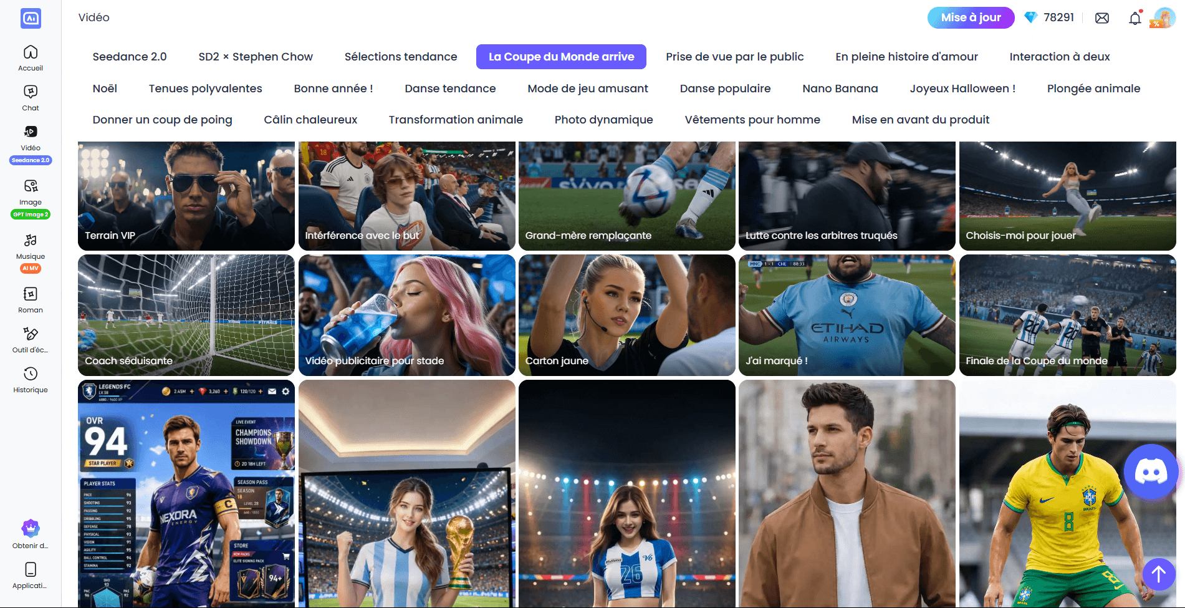The height and width of the screenshot is (608, 1185).
Task: Select Tenues polyvalentes category
Action: pos(205,89)
